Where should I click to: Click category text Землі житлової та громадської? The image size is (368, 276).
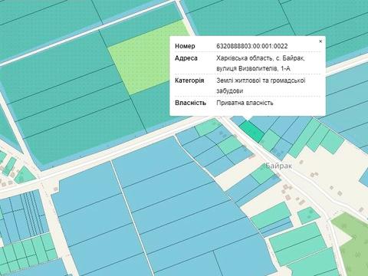(261, 80)
